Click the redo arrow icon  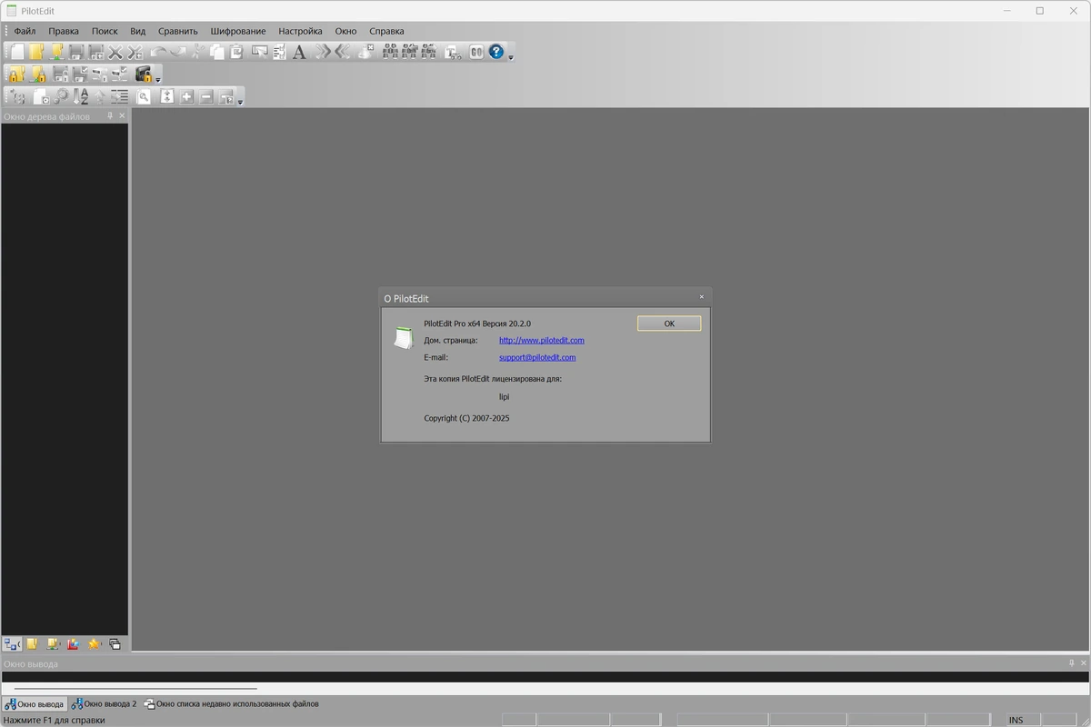click(177, 52)
